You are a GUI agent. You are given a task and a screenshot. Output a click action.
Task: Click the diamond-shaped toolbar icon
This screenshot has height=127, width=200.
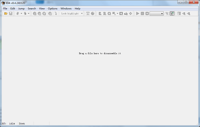click(130, 13)
